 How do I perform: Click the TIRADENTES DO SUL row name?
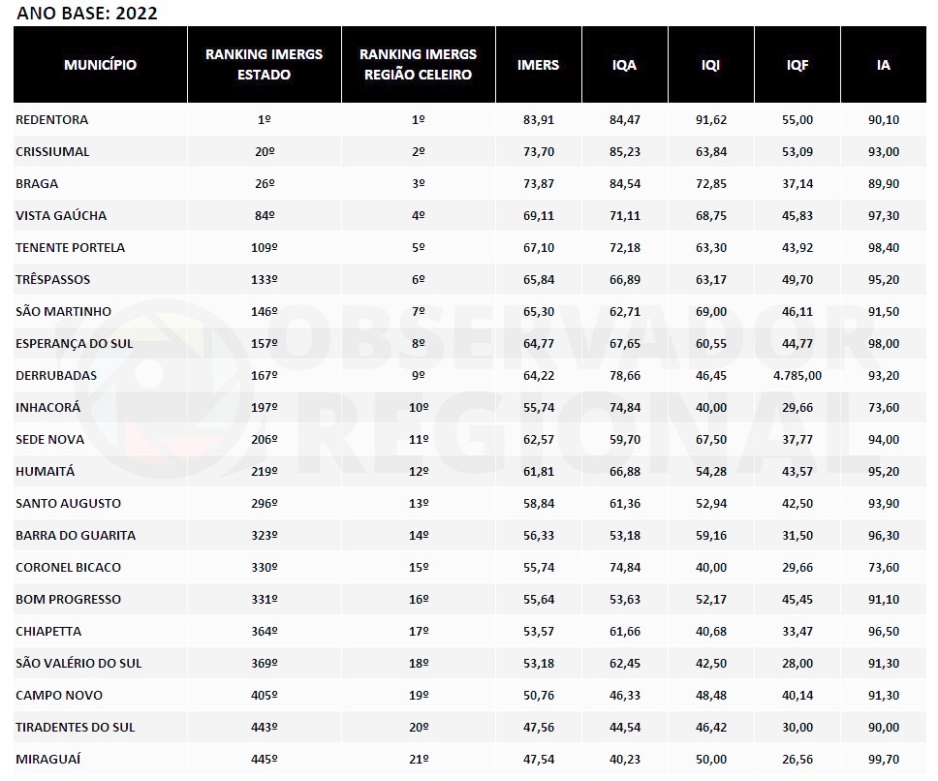point(76,727)
